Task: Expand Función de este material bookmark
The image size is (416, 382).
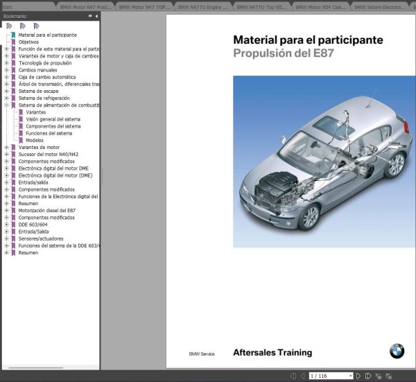Action: point(7,49)
